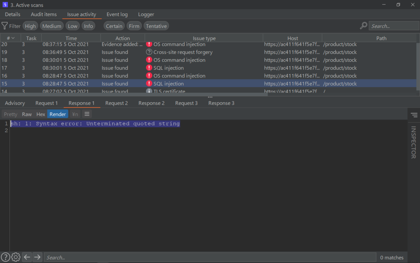
Task: Click the info icon on the TLS certificate row
Action: click(x=149, y=91)
